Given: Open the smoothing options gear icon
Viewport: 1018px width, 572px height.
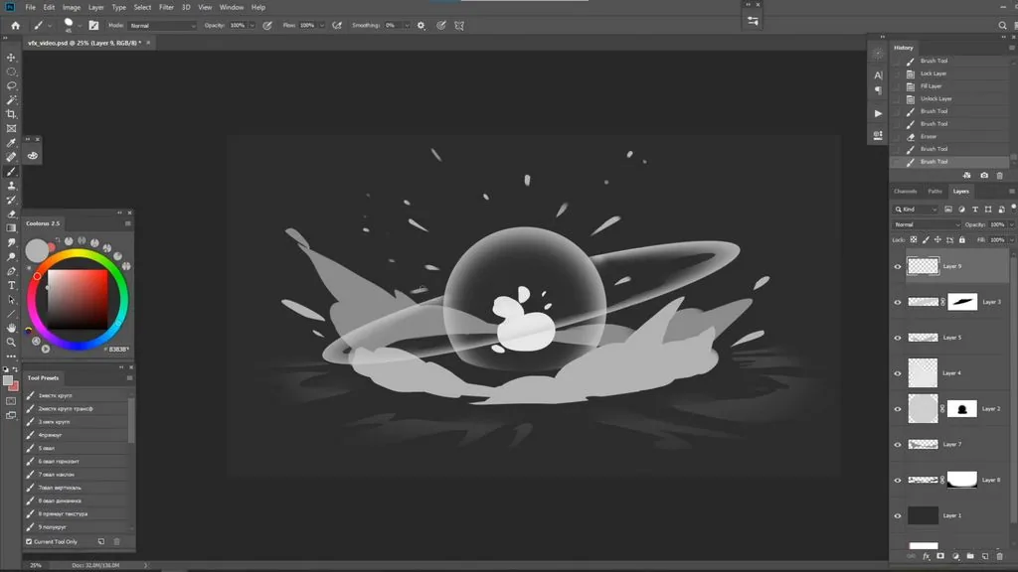Looking at the screenshot, I should point(422,25).
